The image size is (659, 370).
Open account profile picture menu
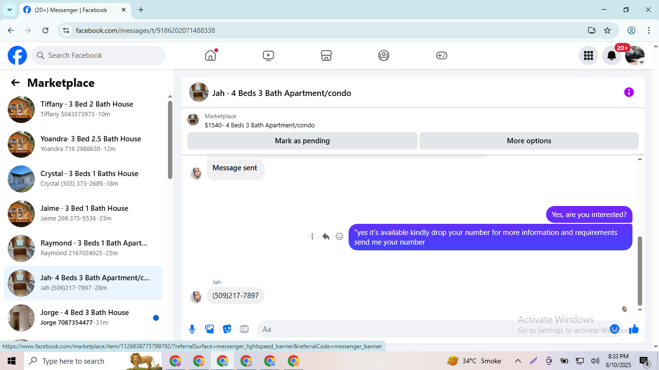click(635, 55)
